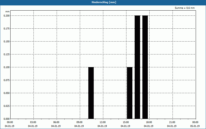The width and height of the screenshot is (206, 129).
Task: Select the 0,050 y-axis value
Action: pyautogui.click(x=7, y=93)
